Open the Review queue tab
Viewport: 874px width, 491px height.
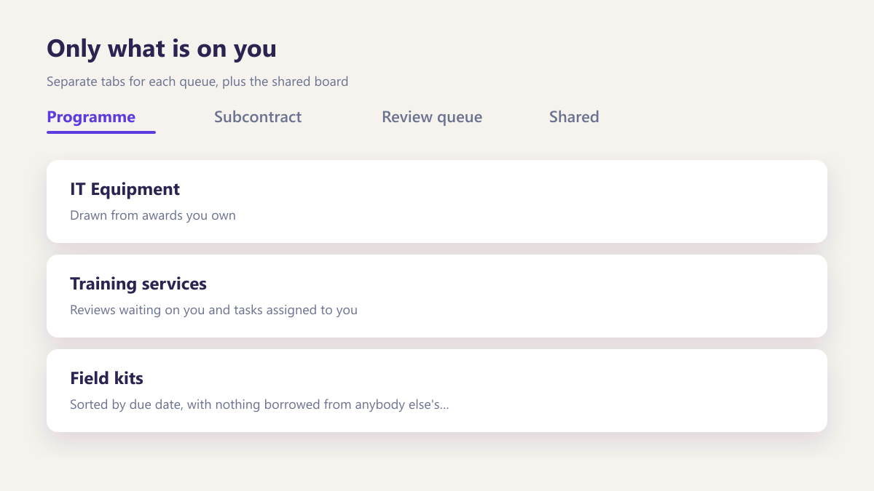click(432, 117)
